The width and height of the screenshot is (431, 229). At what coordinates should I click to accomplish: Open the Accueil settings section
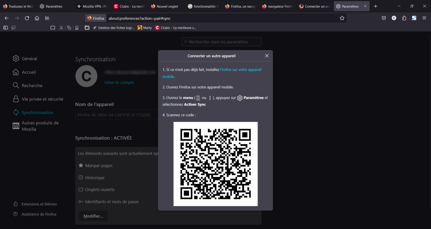(24, 72)
